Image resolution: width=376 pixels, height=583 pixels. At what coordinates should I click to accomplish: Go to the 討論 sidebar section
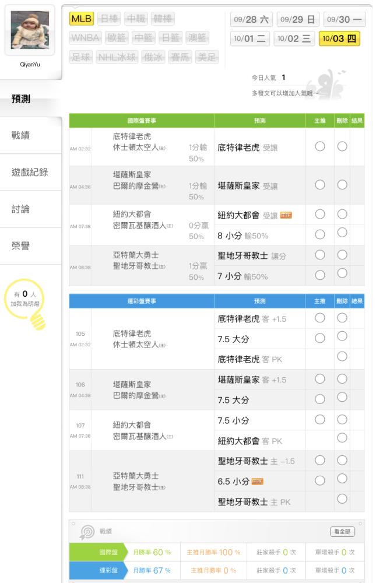coord(21,209)
